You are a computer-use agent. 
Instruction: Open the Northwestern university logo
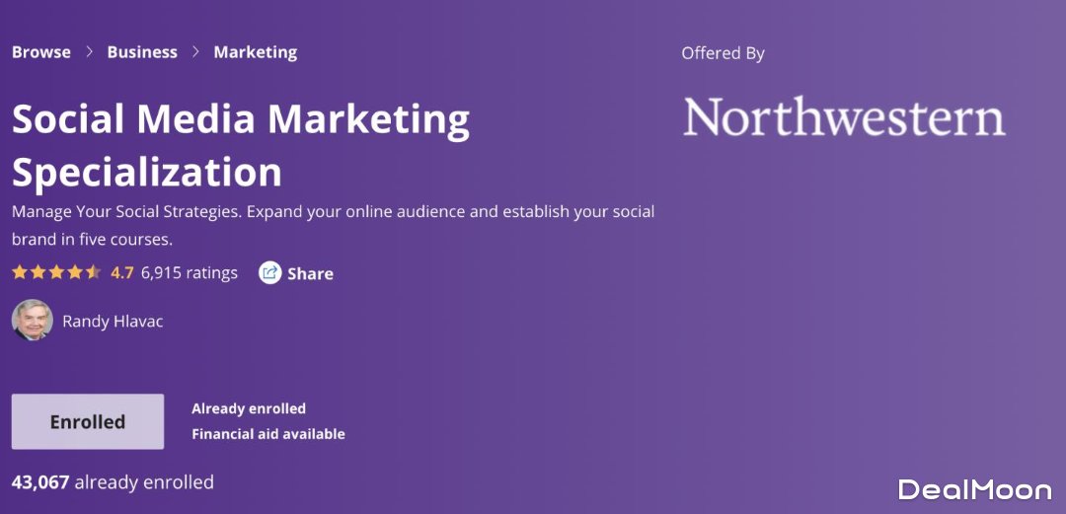click(x=844, y=117)
